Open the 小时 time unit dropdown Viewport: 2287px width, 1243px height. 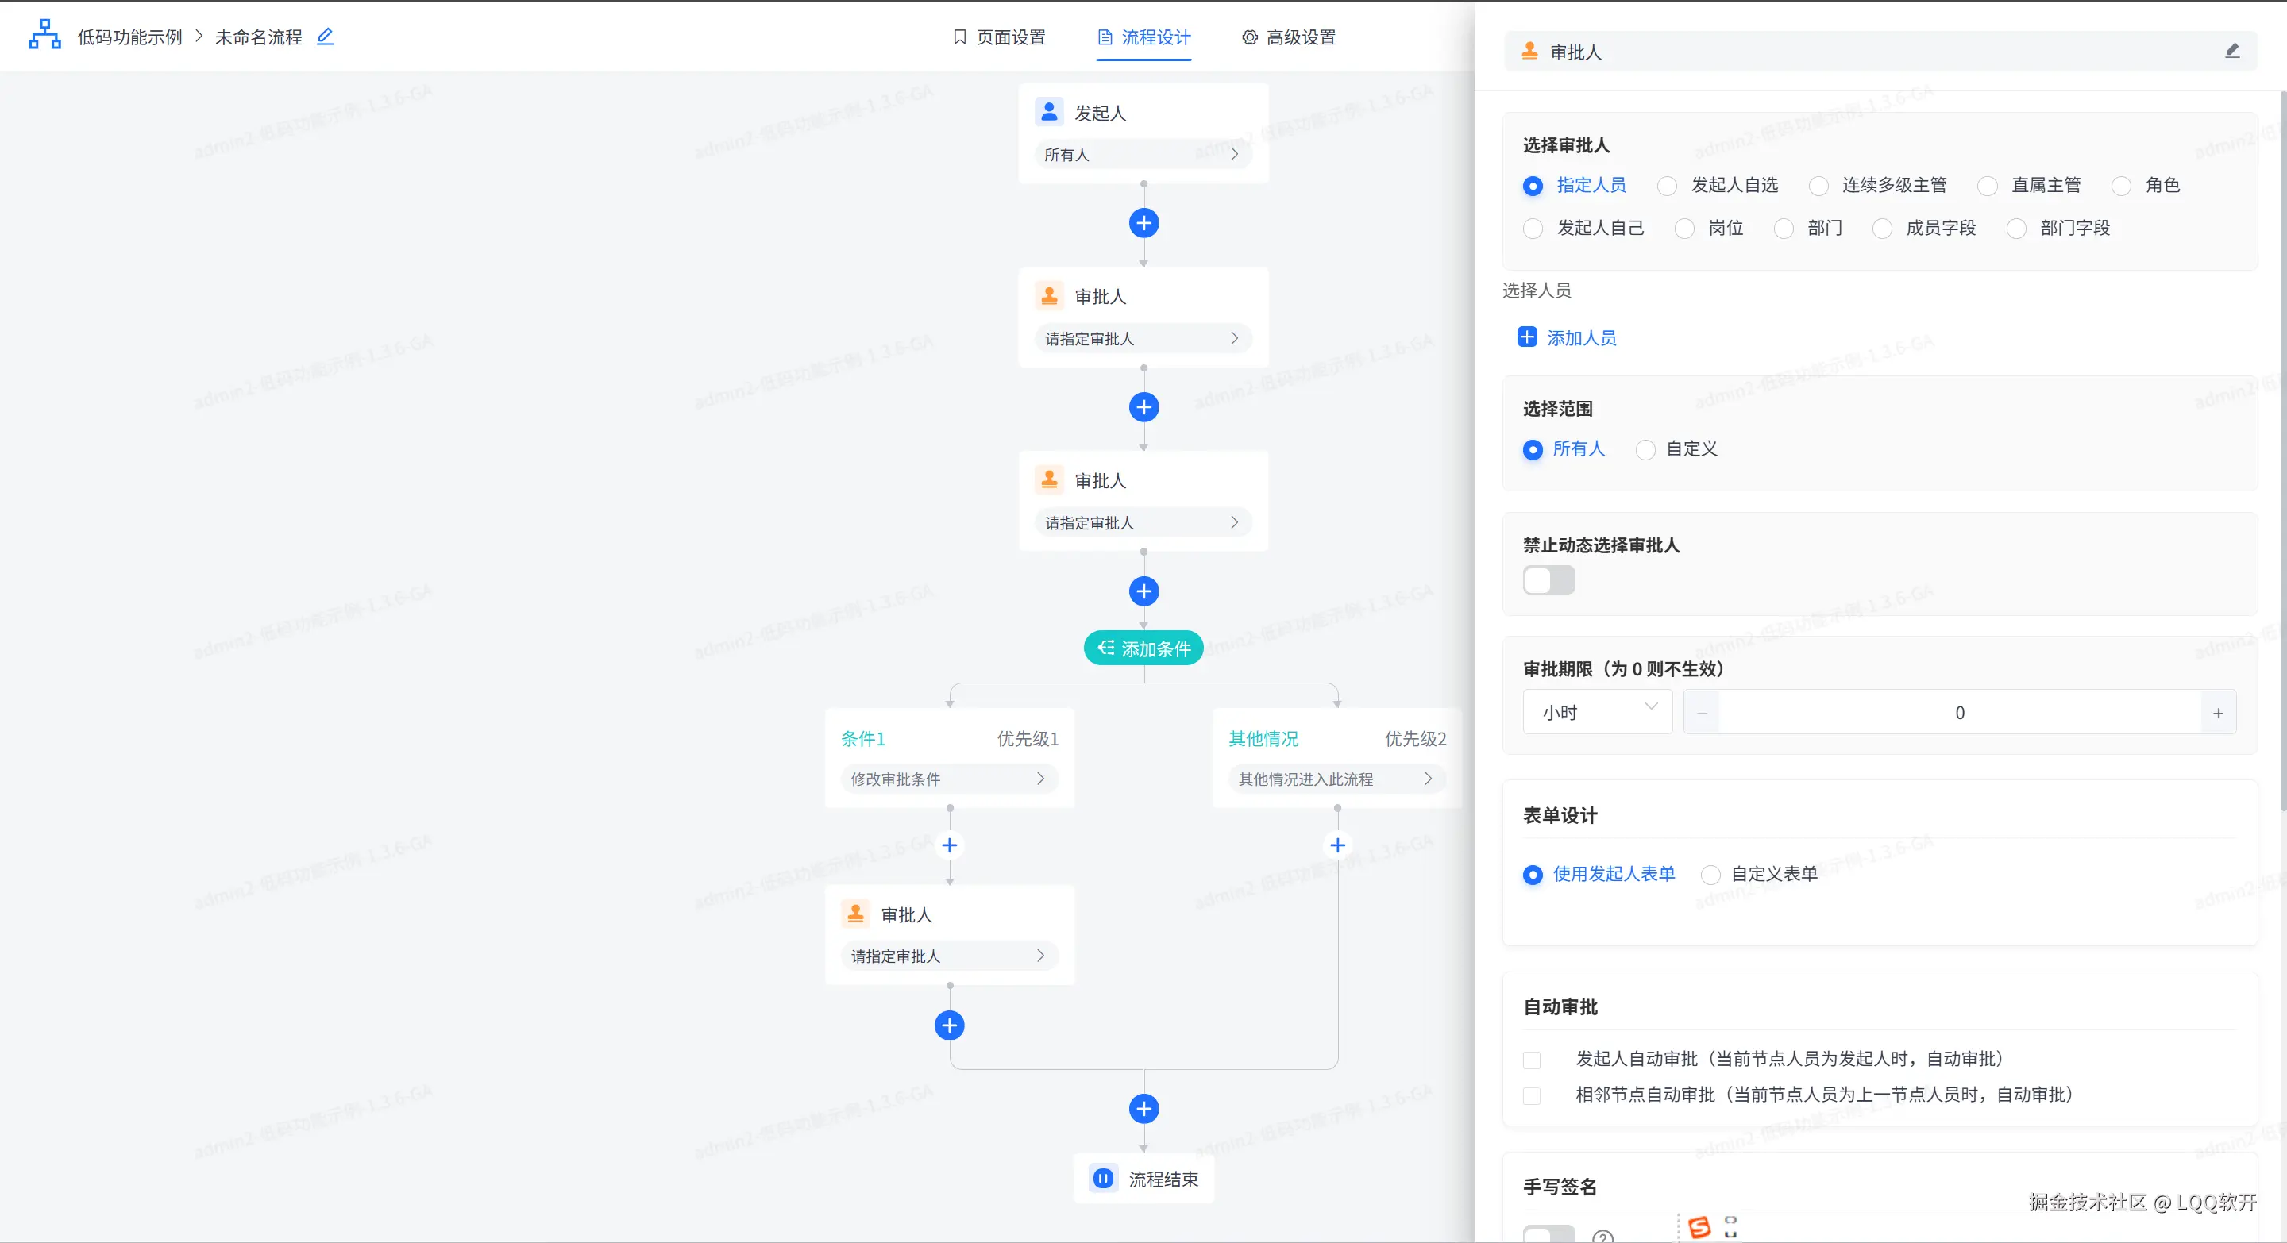[1597, 713]
